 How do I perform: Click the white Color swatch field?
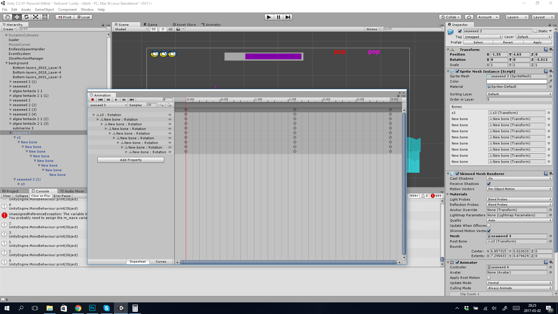point(516,81)
